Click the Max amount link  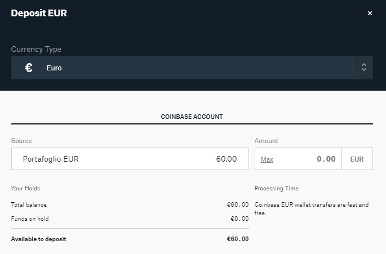[267, 159]
